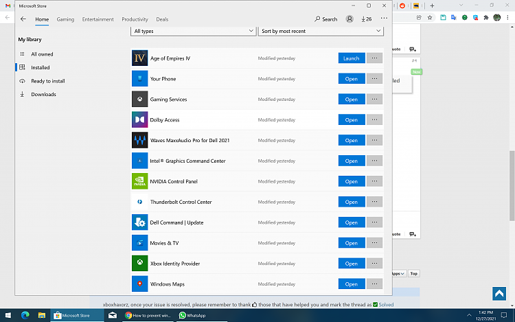Open more options for Dolby Access
Image resolution: width=515 pixels, height=322 pixels.
click(x=374, y=120)
